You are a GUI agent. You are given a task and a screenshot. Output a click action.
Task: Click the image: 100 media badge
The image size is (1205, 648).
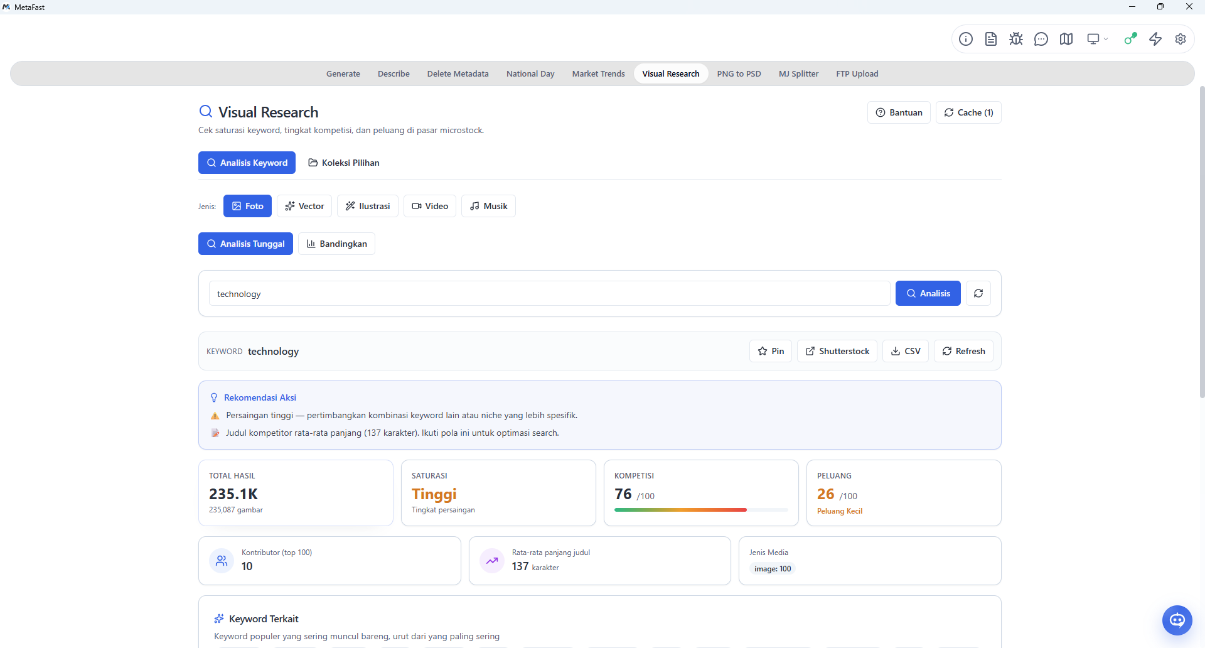pos(773,569)
